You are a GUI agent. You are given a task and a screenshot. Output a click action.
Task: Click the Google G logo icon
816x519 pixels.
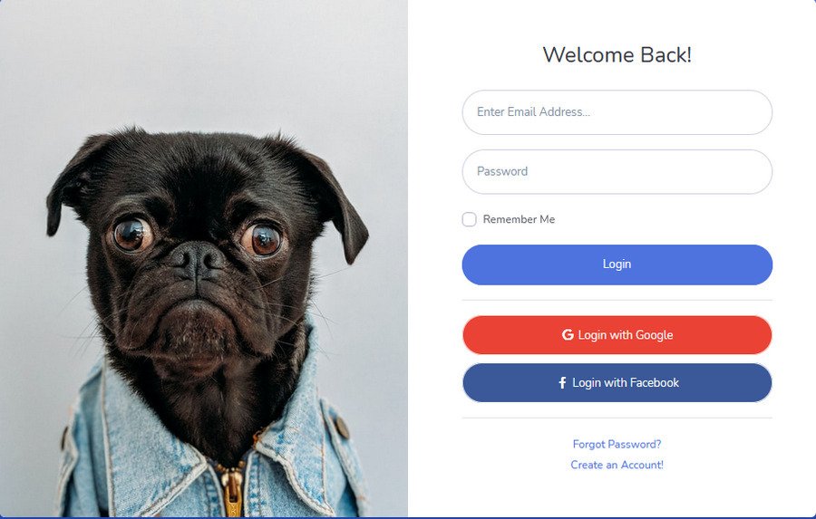tap(568, 335)
